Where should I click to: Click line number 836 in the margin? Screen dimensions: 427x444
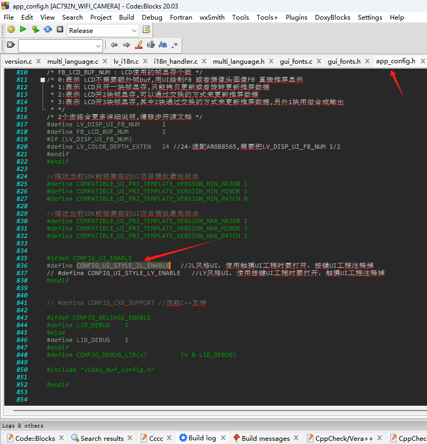pos(22,266)
